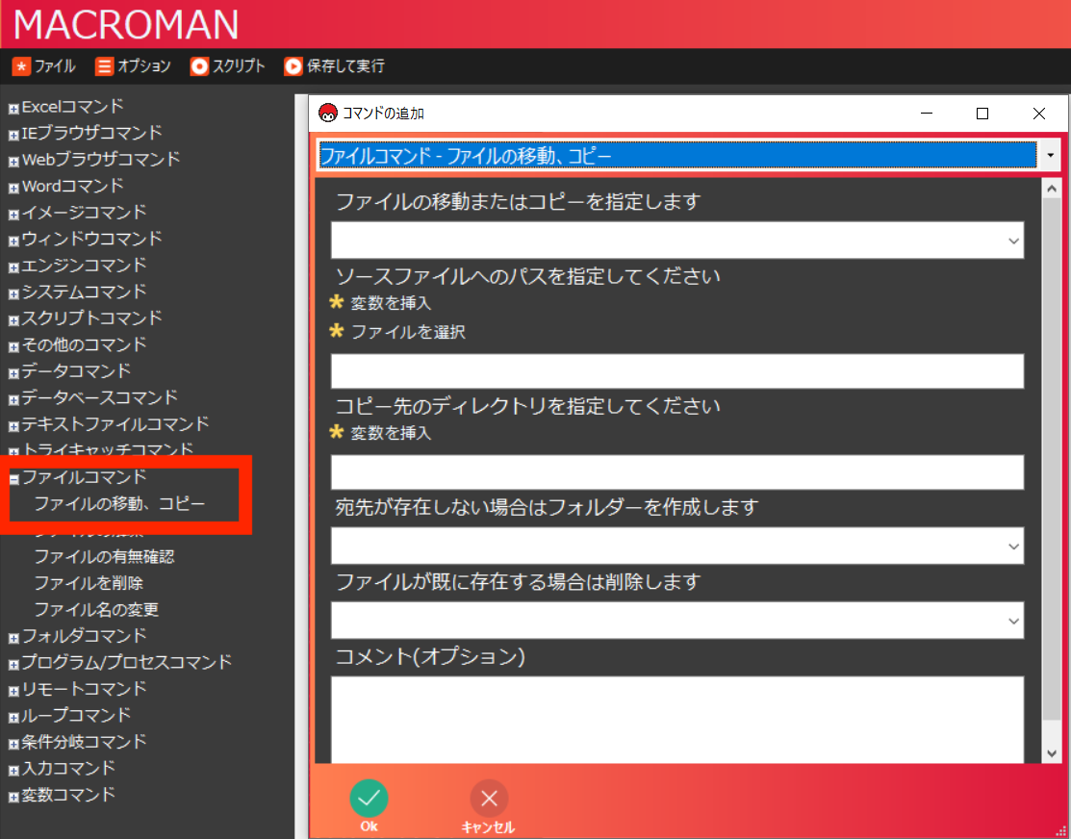
Task: Select the データベースコマンド tree label
Action: coord(100,397)
